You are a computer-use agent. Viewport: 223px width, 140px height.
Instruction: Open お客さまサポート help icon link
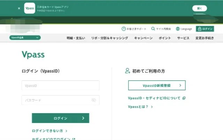coord(124,29)
